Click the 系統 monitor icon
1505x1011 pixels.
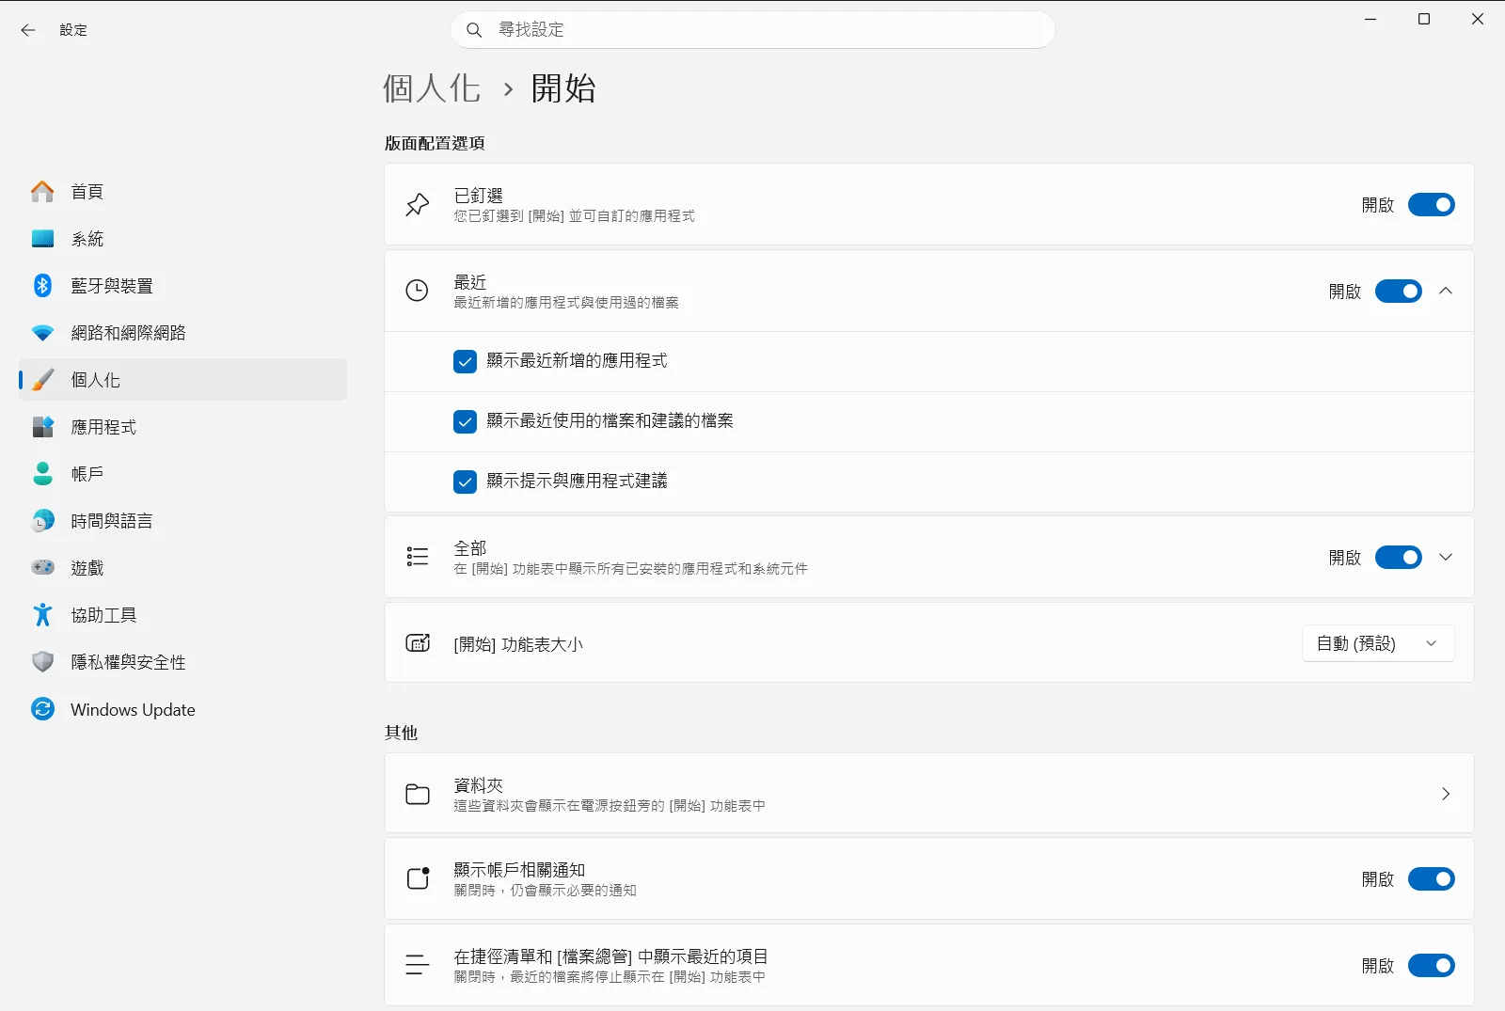[42, 239]
